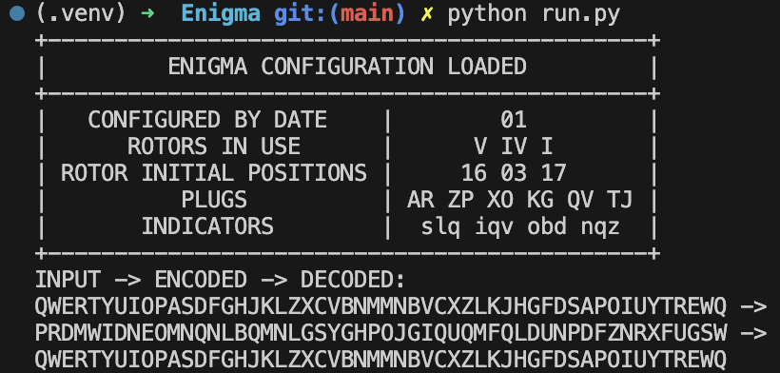Click the plug pair 'TJ'
The height and width of the screenshot is (373, 780).
click(620, 200)
